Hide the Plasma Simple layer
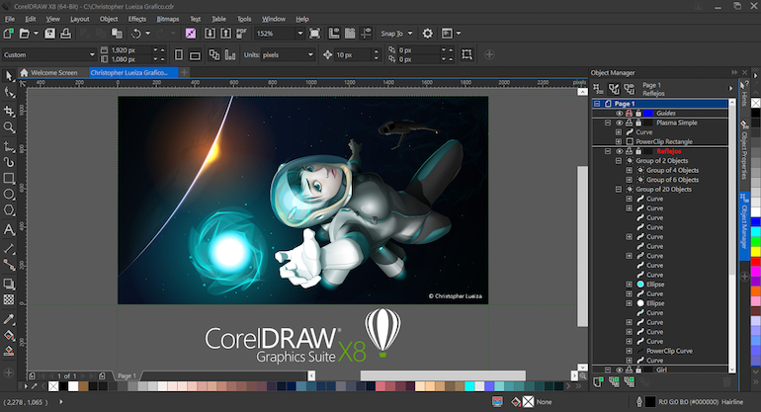 click(x=620, y=123)
